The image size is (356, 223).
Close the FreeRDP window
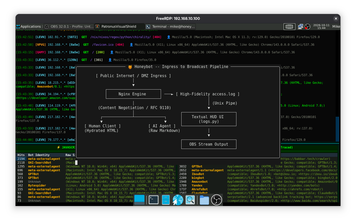[x=336, y=19]
